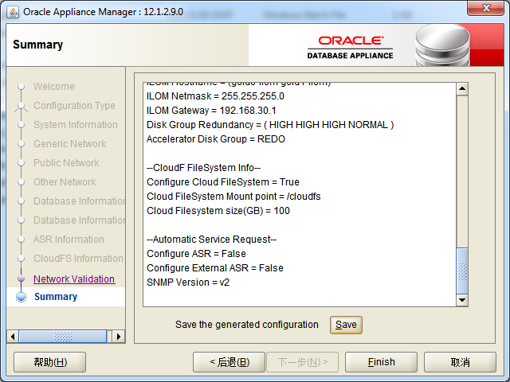Click the 'ILOM Gateway = 192.168.30.1' line
510x382 pixels.
coord(211,111)
